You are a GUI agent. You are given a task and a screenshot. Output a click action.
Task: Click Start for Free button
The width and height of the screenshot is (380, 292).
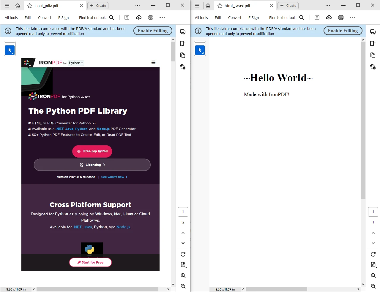90,262
